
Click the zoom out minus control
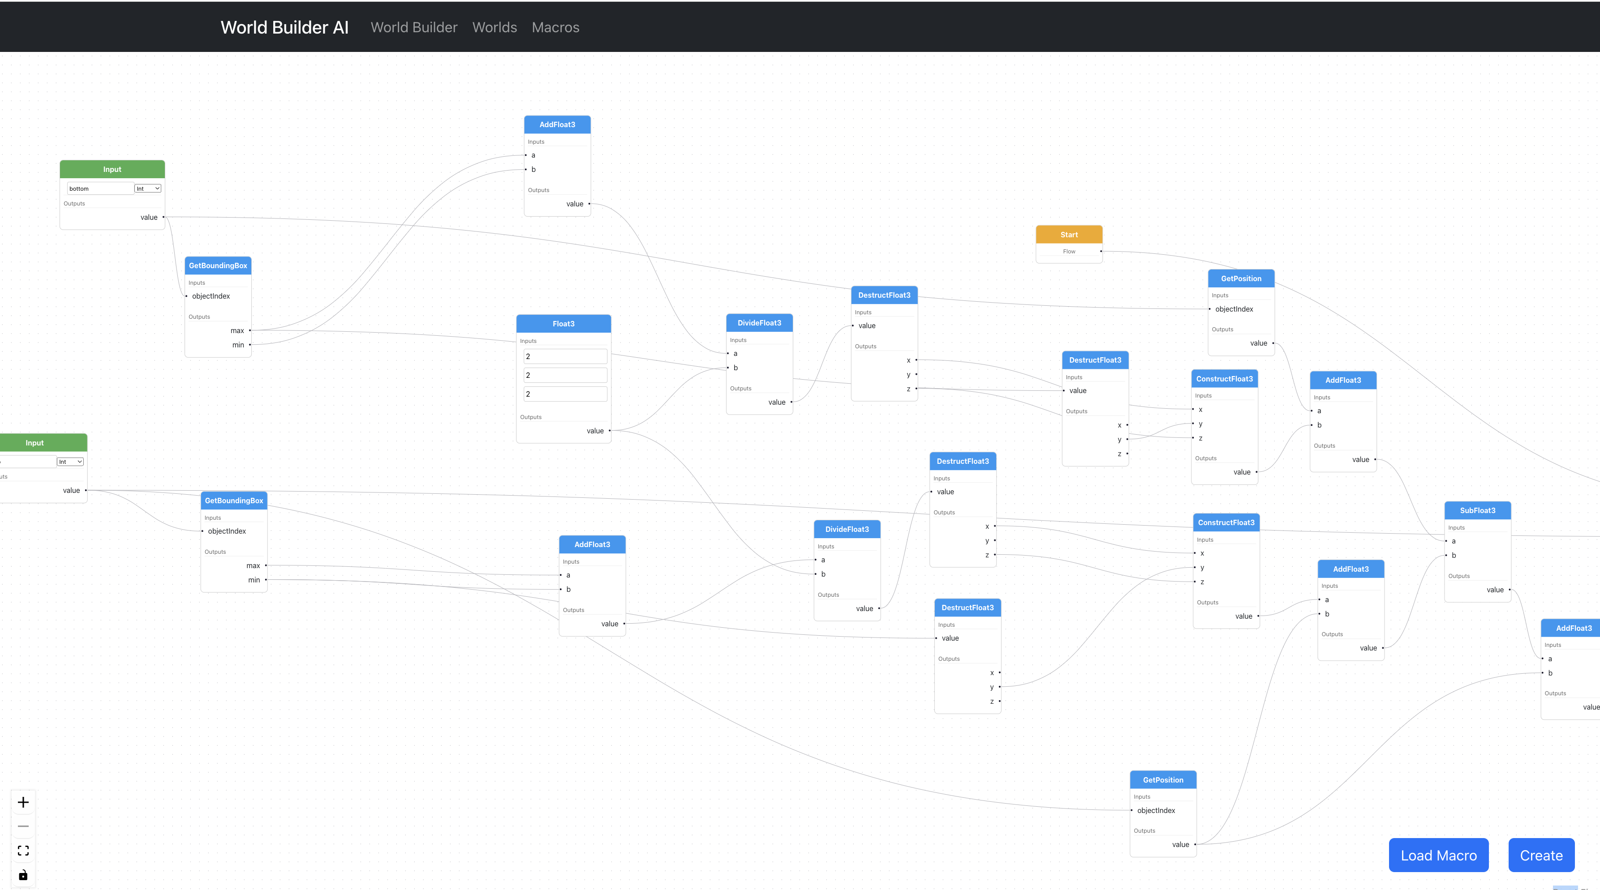coord(23,826)
